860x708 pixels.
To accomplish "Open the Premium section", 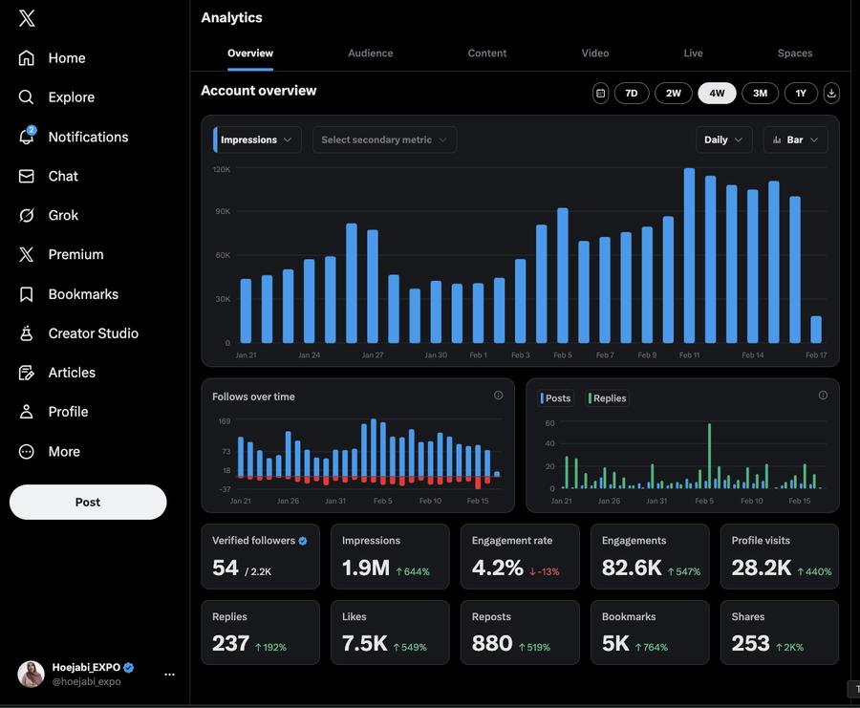I will click(x=75, y=254).
